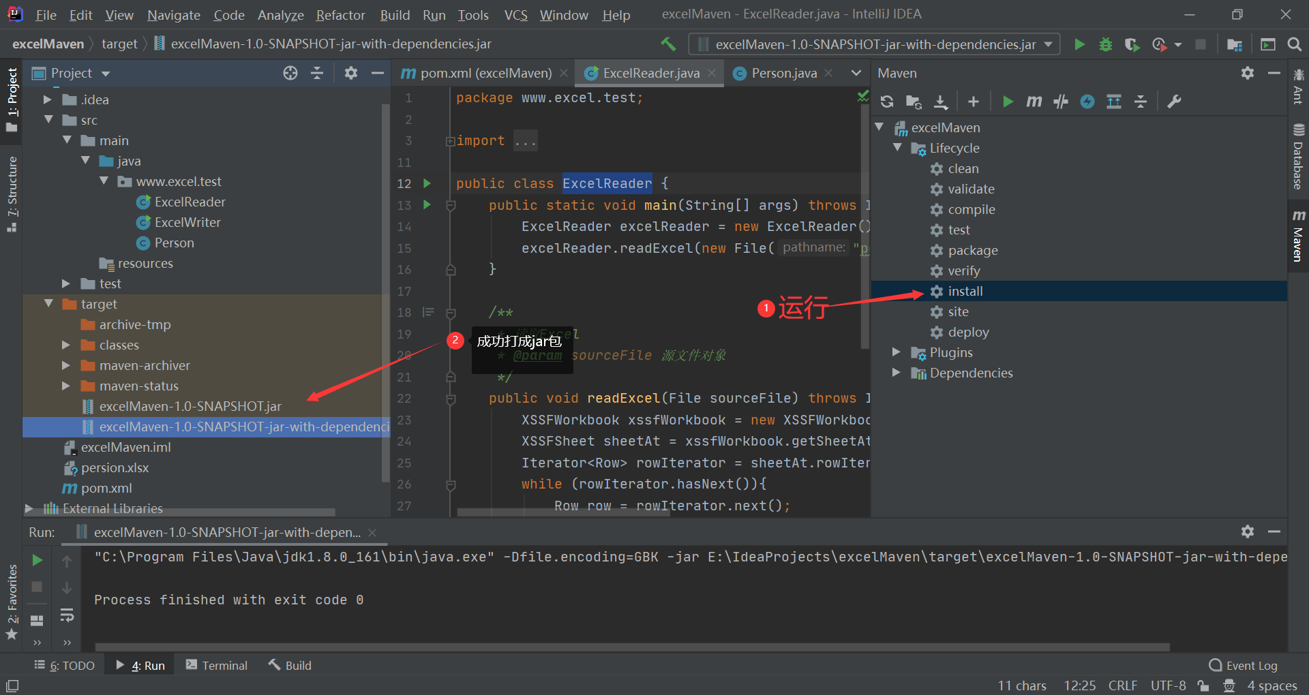This screenshot has width=1309, height=695.
Task: Open Project panel settings gear
Action: click(351, 73)
